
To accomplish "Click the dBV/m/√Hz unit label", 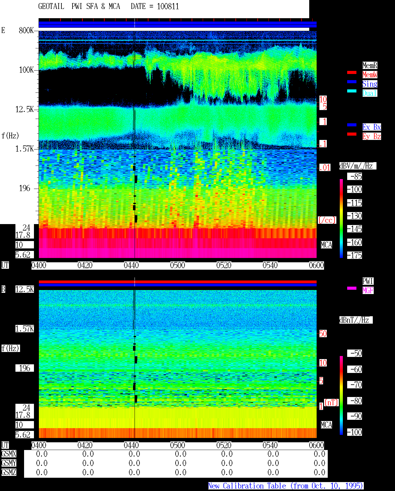I will pyautogui.click(x=358, y=166).
